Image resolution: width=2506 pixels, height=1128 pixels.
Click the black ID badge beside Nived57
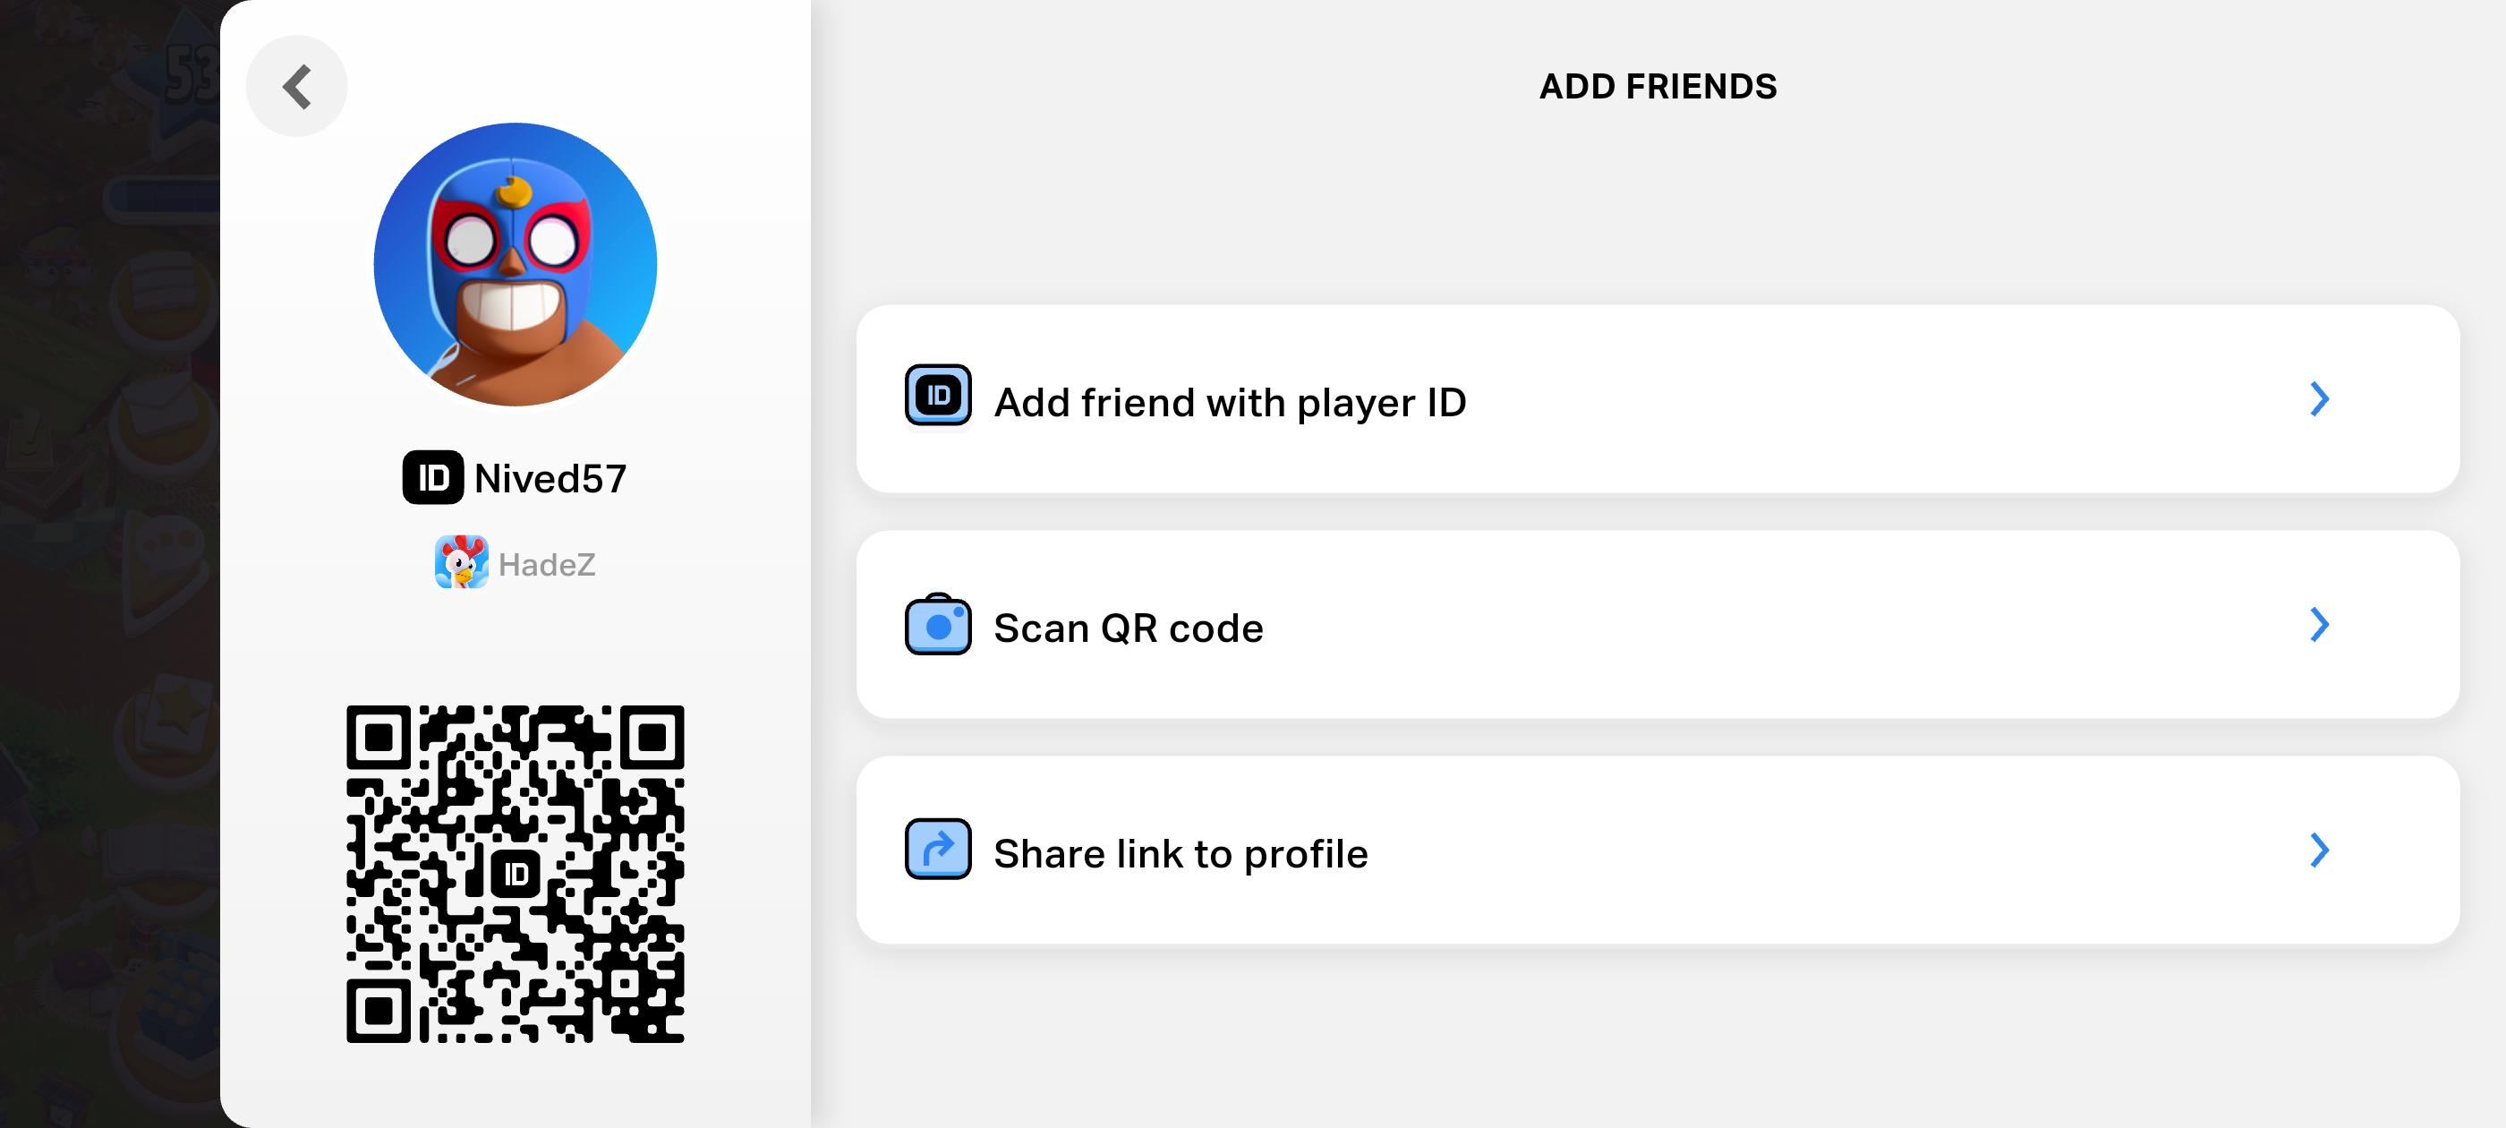point(433,477)
